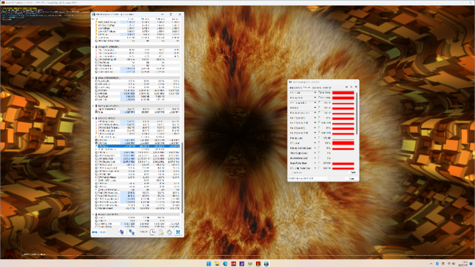The height and width of the screenshot is (267, 475).
Task: Show hidden system tray icons chevron
Action: [x=431, y=264]
